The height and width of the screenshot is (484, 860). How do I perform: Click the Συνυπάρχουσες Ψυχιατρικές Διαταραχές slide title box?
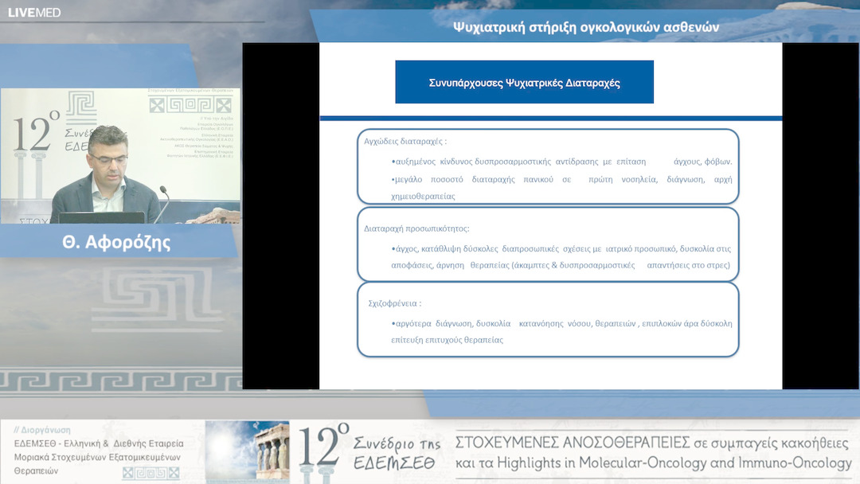coord(524,82)
